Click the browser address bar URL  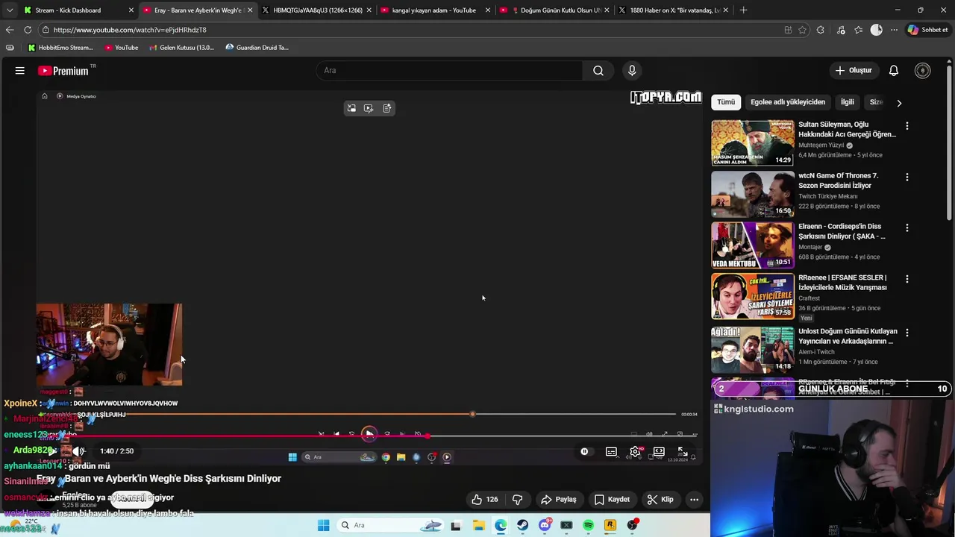tap(130, 30)
